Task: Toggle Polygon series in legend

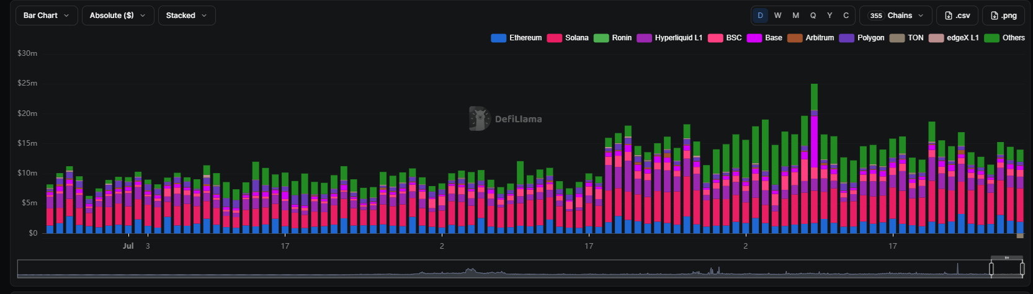Action: tap(862, 38)
